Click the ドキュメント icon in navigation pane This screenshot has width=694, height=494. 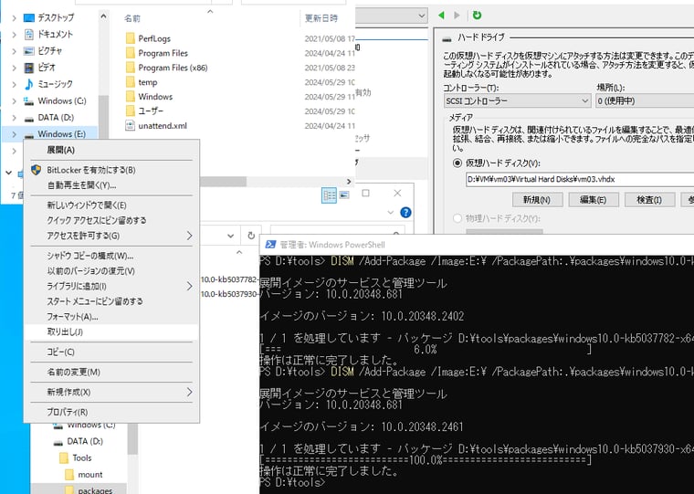29,34
